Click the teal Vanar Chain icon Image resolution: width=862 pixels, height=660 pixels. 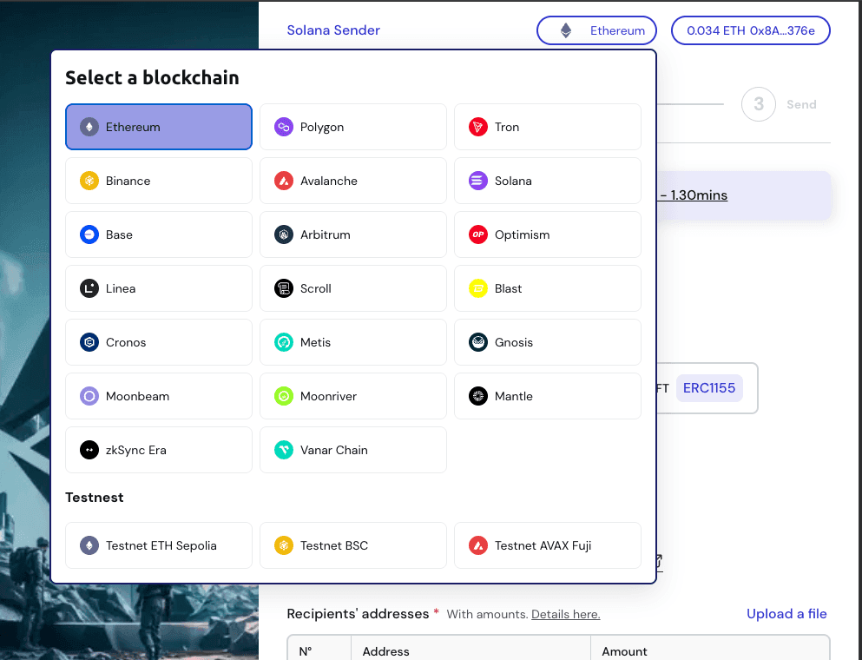point(284,451)
